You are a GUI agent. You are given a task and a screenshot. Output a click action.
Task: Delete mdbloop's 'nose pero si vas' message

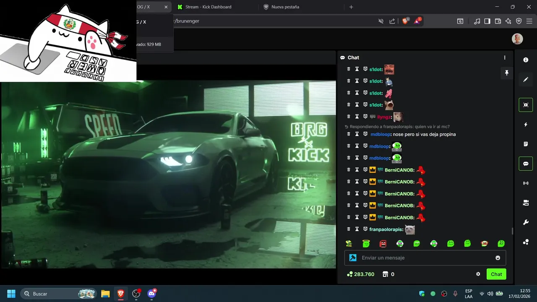pyautogui.click(x=348, y=134)
